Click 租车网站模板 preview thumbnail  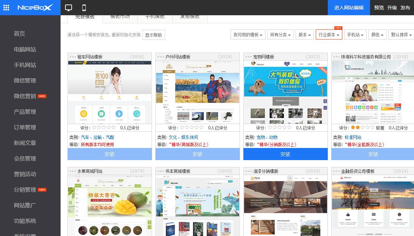pos(110,92)
